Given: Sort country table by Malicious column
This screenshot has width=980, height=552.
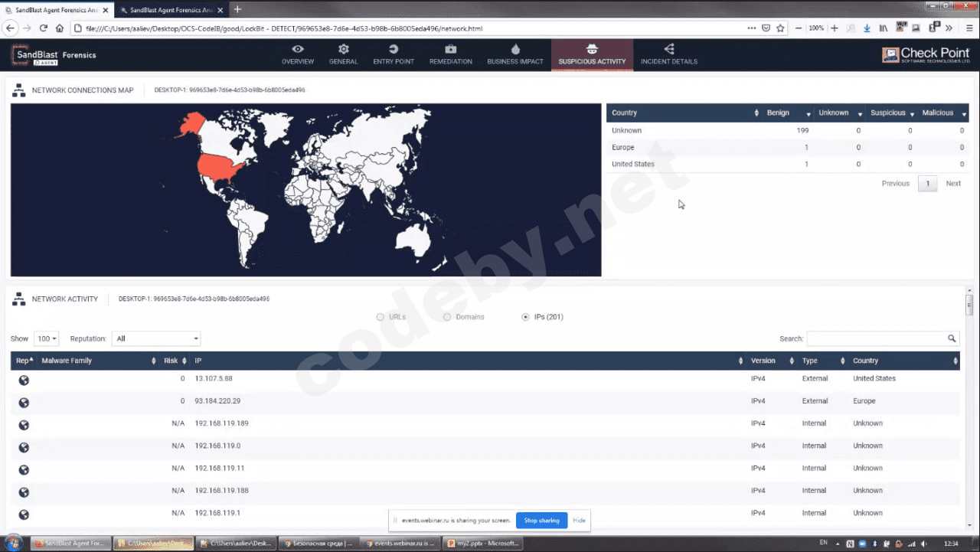Looking at the screenshot, I should (942, 113).
